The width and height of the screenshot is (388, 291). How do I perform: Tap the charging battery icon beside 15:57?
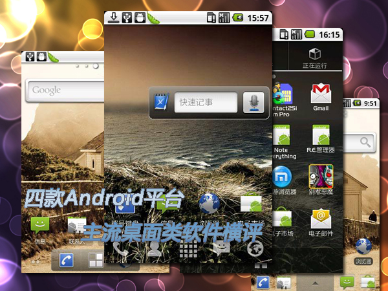pos(238,17)
